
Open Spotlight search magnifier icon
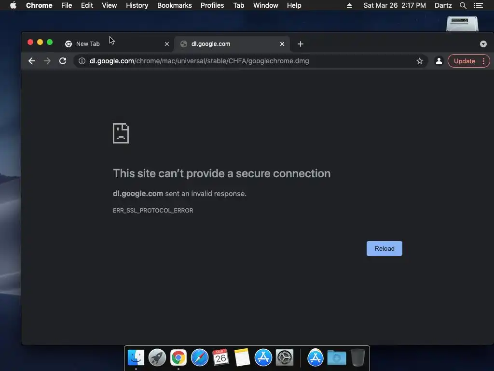click(x=463, y=5)
